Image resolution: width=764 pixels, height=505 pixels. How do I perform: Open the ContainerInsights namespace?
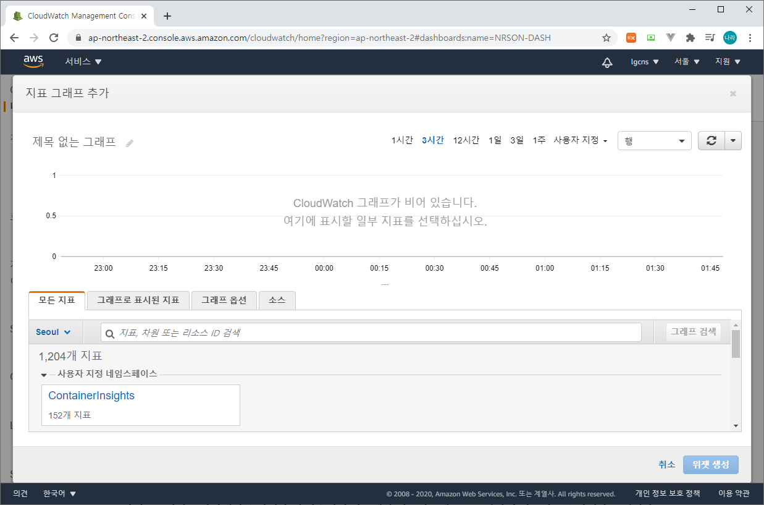point(91,396)
